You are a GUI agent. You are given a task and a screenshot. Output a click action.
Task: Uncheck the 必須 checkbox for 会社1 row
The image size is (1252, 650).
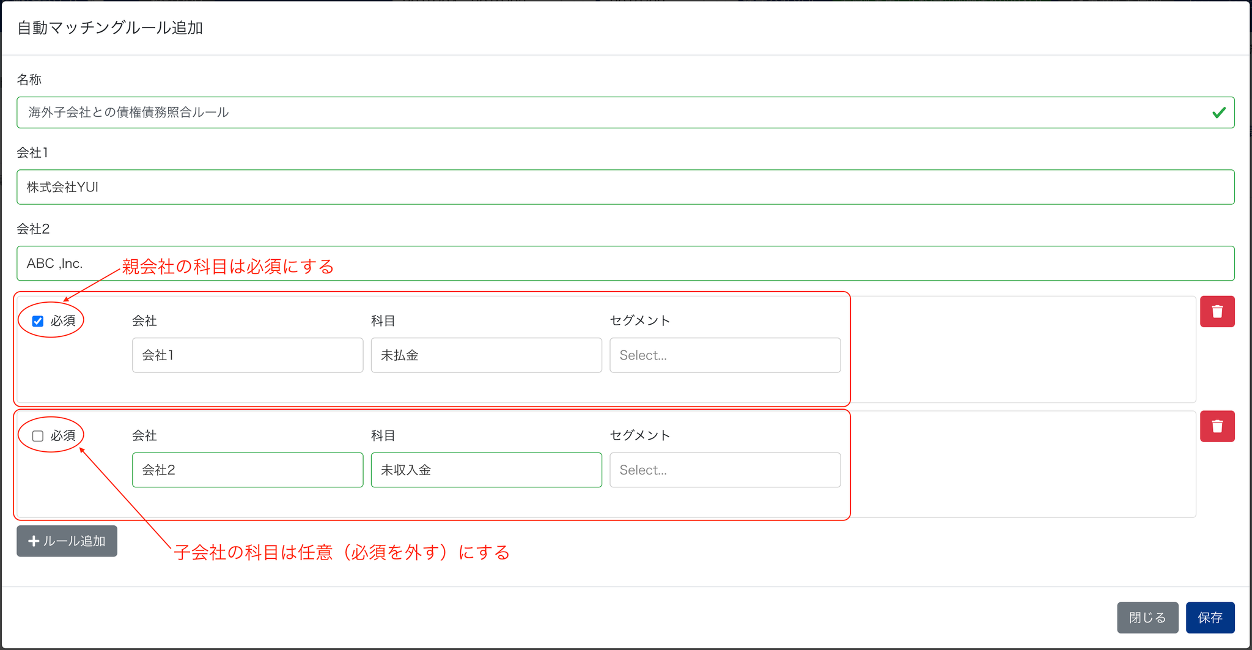coord(38,321)
